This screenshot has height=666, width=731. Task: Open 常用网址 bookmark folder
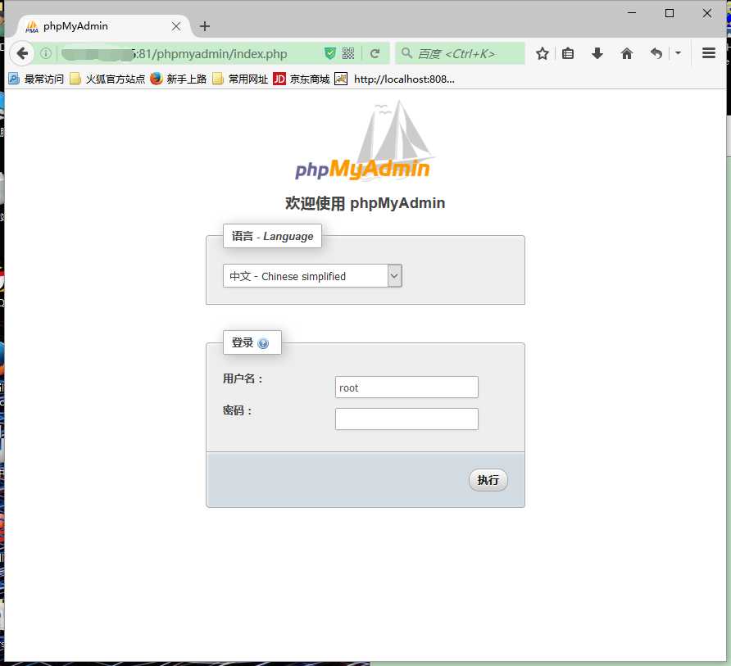pos(240,79)
